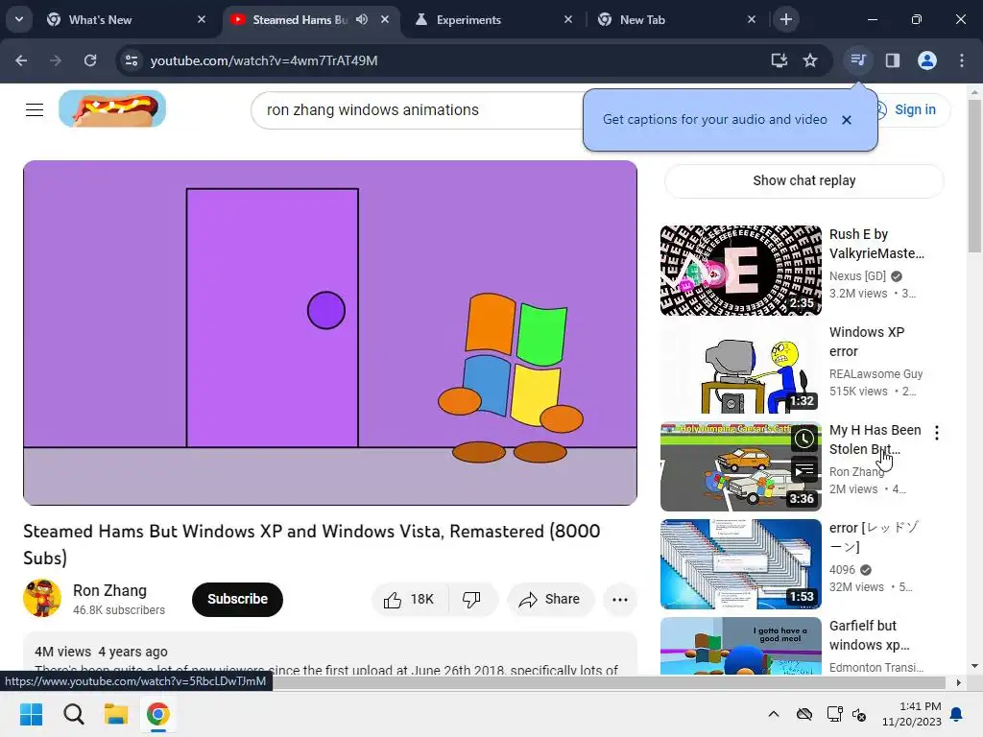Close the New Tab tab
This screenshot has height=737, width=983.
pyautogui.click(x=752, y=19)
